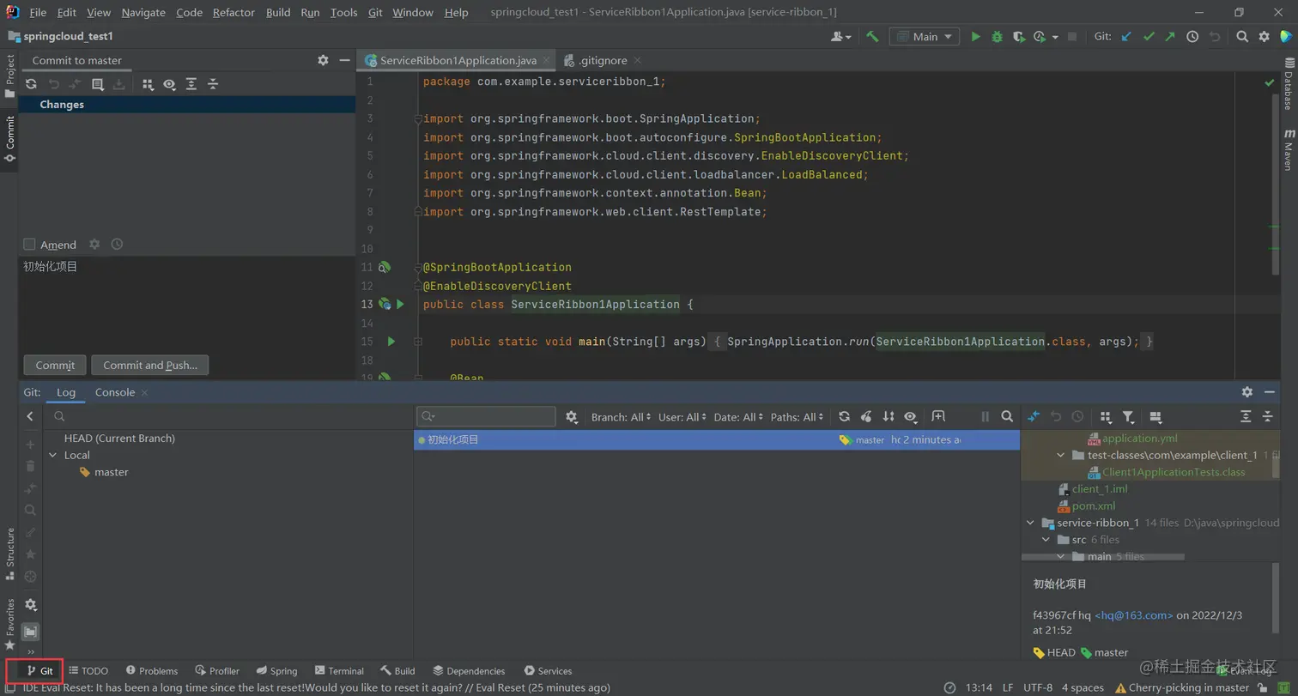Click the Commit button
Screen dimensions: 1298x696
click(x=55, y=366)
